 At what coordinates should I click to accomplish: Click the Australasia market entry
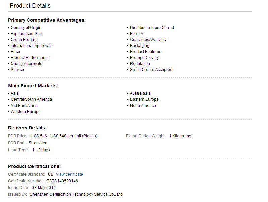(x=140, y=93)
